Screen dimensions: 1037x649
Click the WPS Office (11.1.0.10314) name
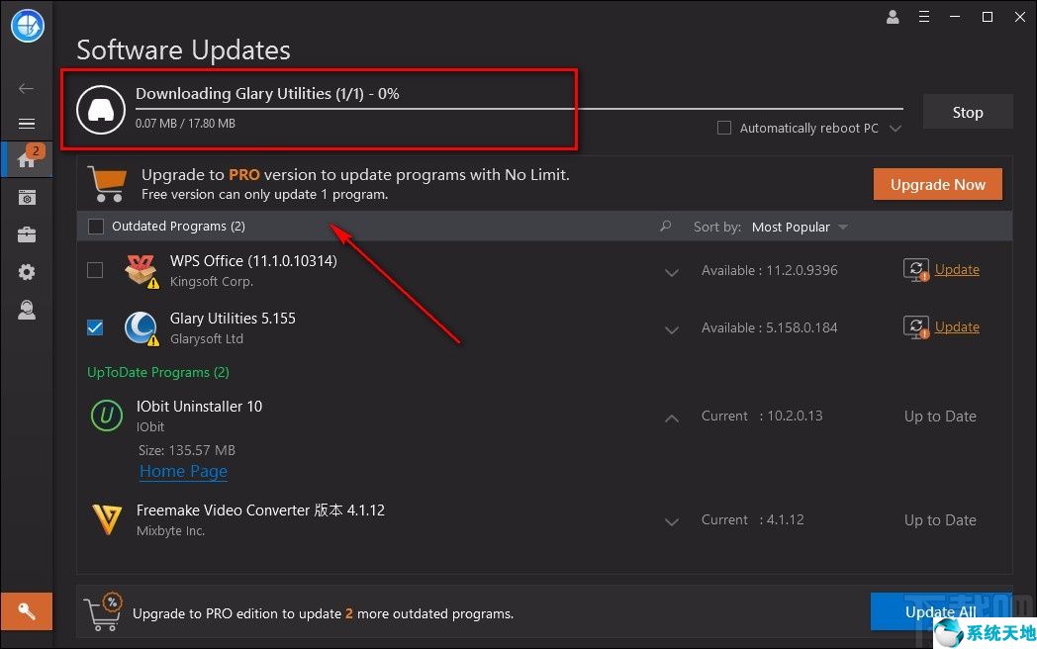[x=253, y=260]
